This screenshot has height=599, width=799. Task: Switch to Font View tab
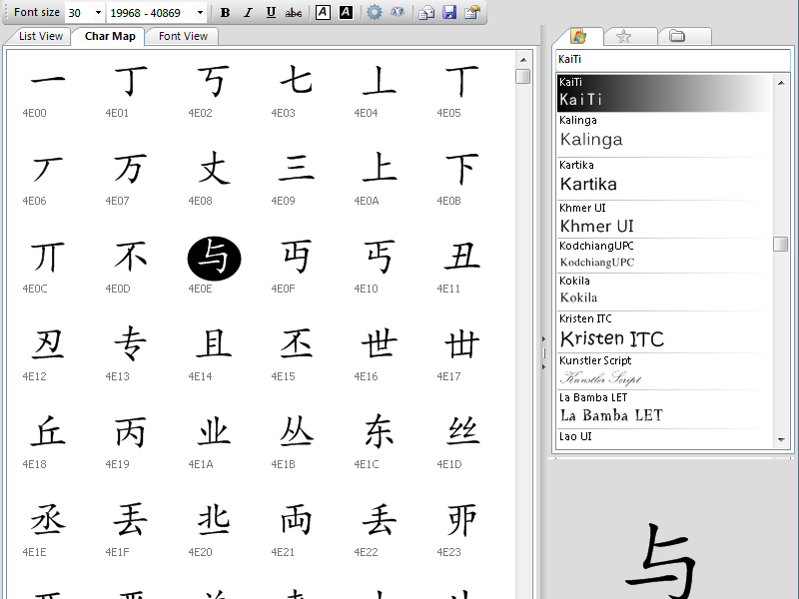point(183,36)
